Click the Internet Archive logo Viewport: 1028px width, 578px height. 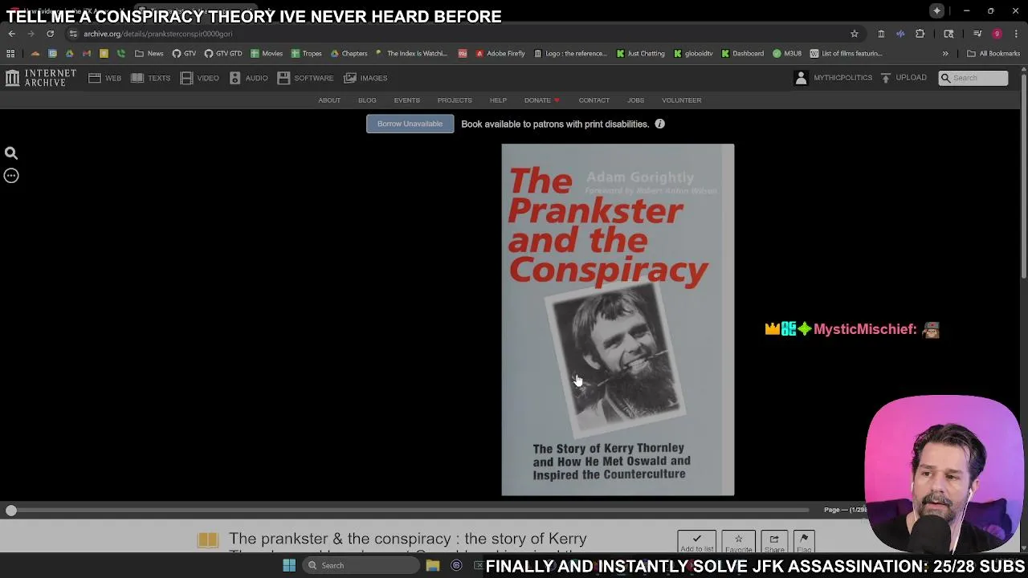[x=41, y=78]
